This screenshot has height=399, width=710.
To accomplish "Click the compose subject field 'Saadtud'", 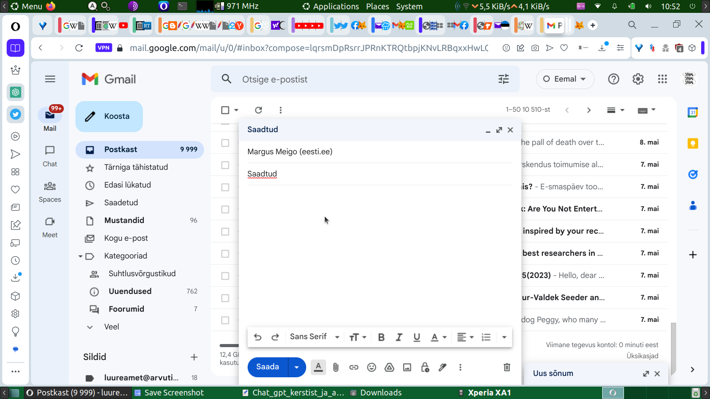I will click(380, 174).
